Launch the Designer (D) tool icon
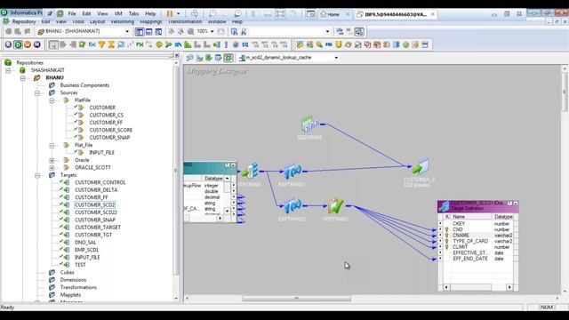Image resolution: width=569 pixels, height=320 pixels. pos(18,44)
